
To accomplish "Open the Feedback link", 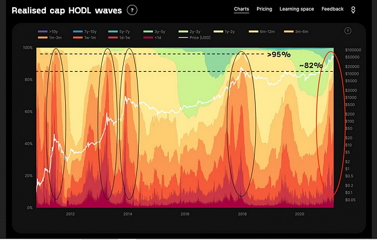I will click(332, 9).
